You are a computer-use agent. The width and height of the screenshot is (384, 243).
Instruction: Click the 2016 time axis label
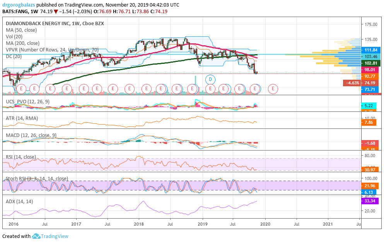coord(13,224)
